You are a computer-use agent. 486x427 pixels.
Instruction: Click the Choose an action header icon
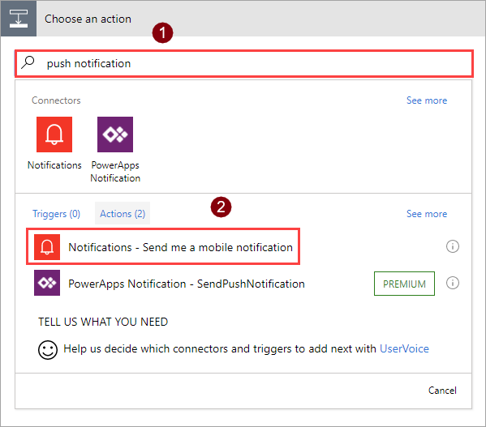point(19,19)
